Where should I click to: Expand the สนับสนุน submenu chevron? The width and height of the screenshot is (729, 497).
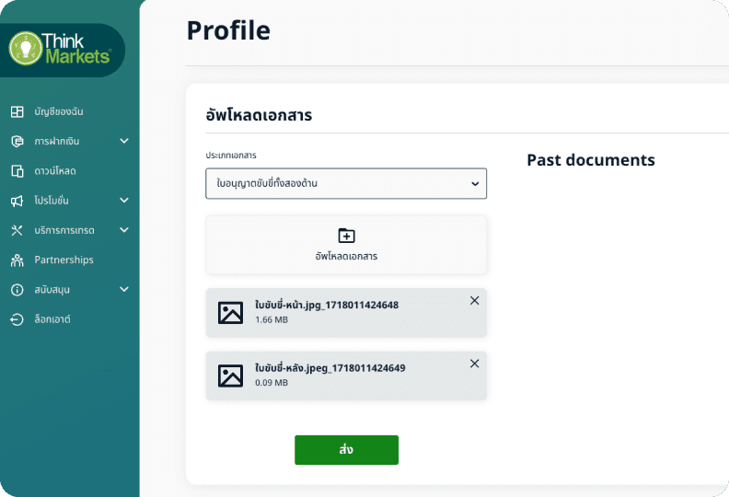point(124,289)
